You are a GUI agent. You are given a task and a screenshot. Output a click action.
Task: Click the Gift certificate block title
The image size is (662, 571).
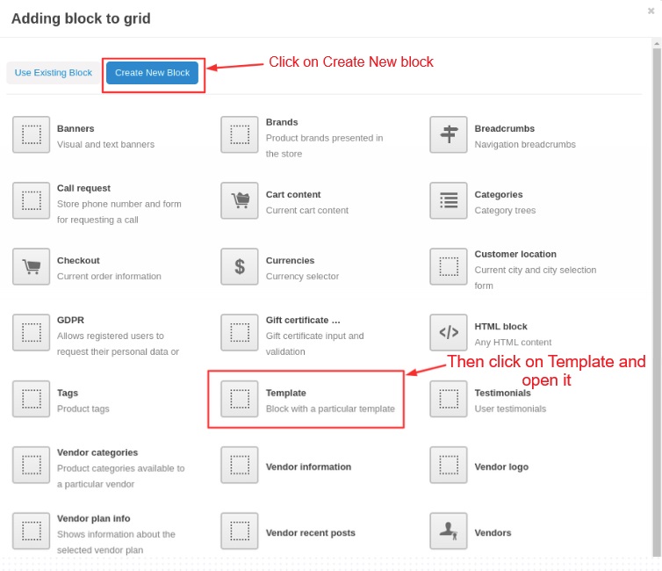[x=303, y=320]
